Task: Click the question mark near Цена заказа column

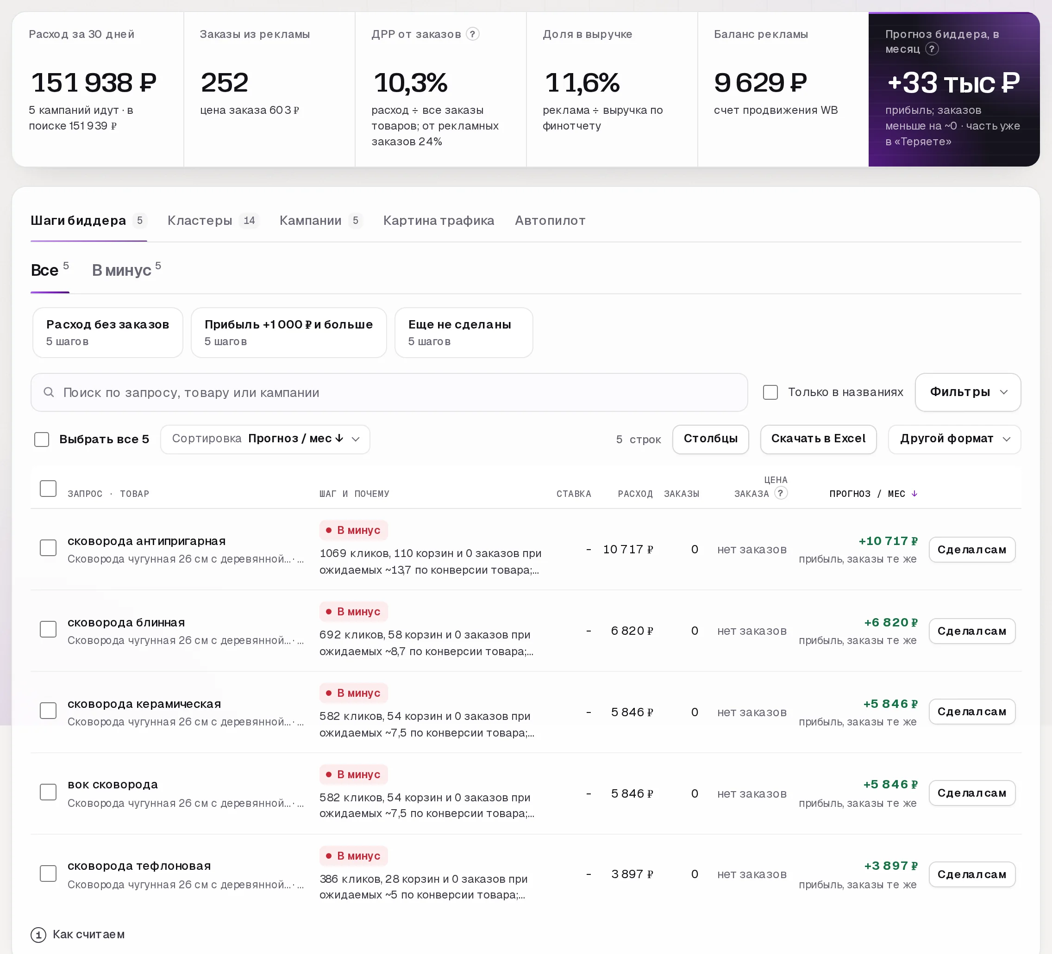Action: coord(781,493)
